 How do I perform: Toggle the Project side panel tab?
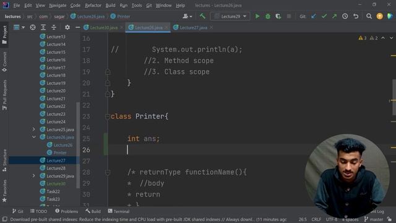coord(4,35)
